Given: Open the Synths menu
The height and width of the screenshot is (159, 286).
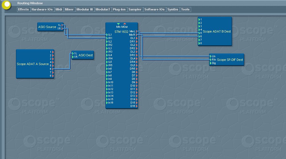Looking at the screenshot, I should pyautogui.click(x=173, y=9).
